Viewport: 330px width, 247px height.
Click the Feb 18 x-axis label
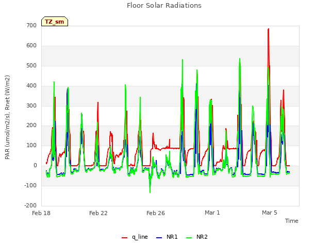[41, 213]
